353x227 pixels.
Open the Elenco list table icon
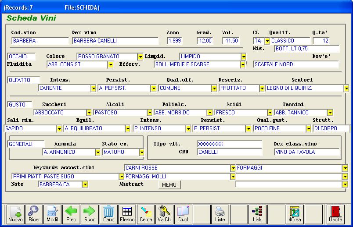(x=127, y=214)
